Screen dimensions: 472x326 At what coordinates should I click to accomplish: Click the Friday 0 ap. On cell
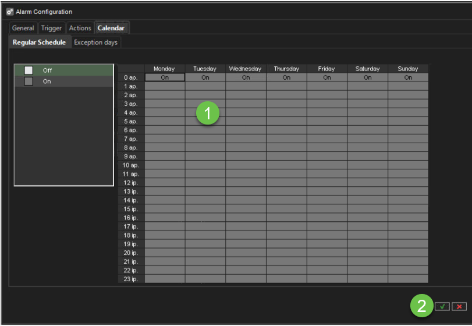coord(327,77)
